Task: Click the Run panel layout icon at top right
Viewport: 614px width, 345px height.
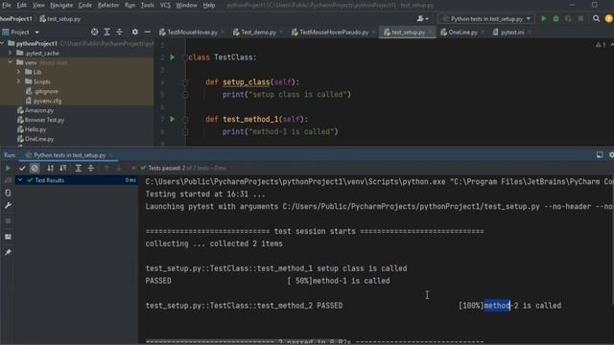Action: point(600,155)
